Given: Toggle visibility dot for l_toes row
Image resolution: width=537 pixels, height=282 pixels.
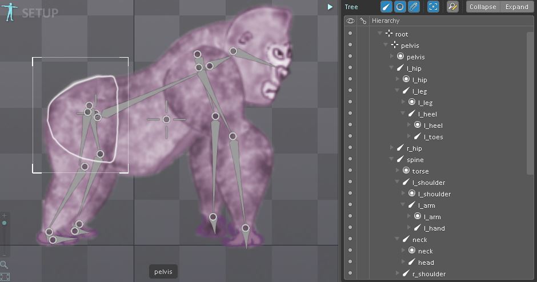Looking at the screenshot, I should (x=350, y=136).
